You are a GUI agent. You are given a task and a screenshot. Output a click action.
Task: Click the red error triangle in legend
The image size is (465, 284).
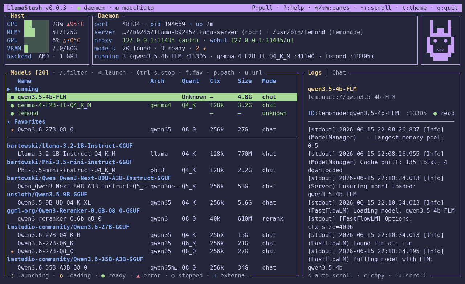point(138,276)
